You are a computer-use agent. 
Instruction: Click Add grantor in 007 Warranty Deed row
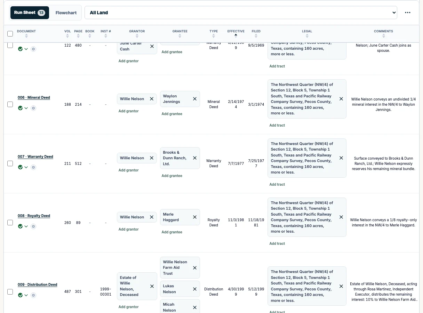click(129, 170)
